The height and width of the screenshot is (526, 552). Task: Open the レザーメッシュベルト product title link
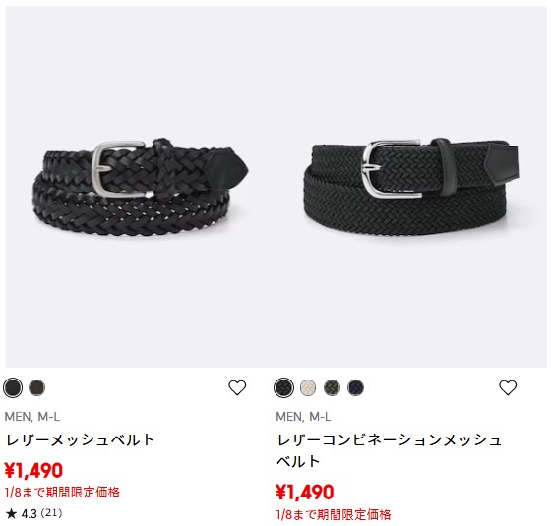(81, 439)
